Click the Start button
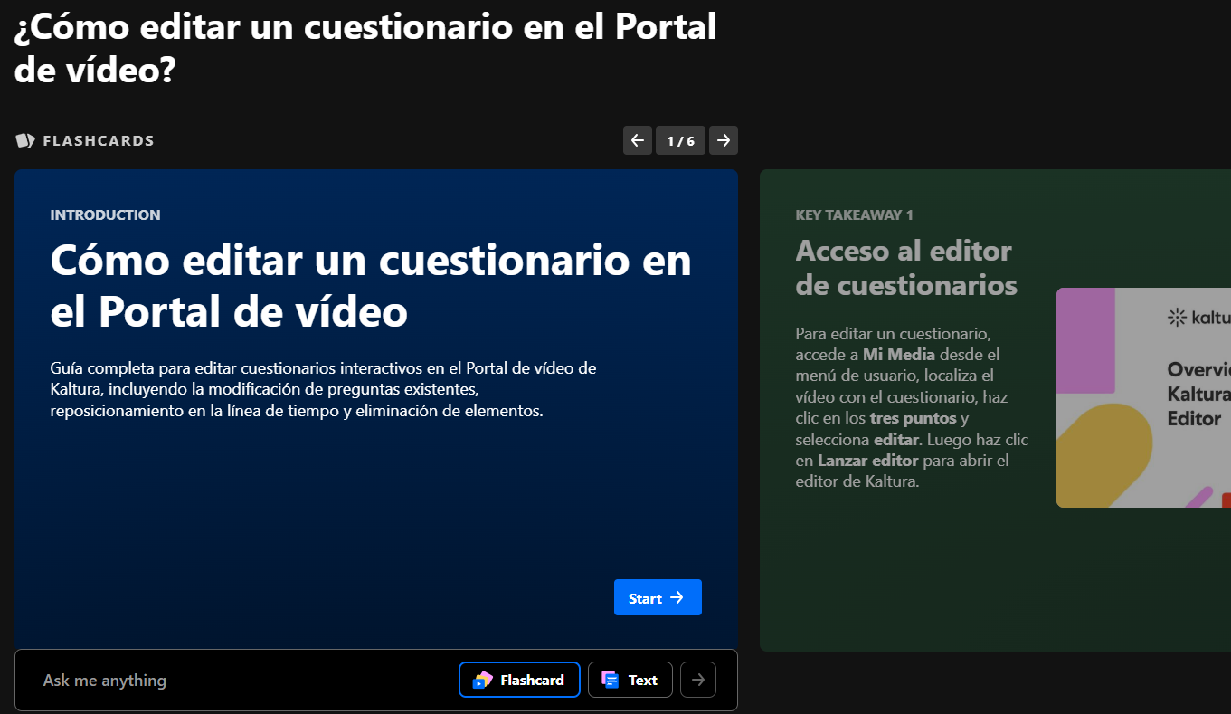This screenshot has width=1231, height=714. click(x=658, y=597)
